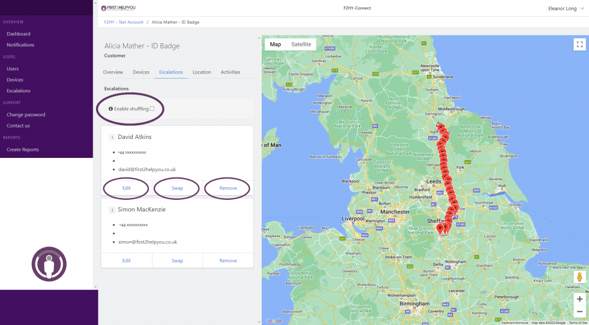This screenshot has height=325, width=589.
Task: Edit Simon MacKenzie escalation contact
Action: pyautogui.click(x=127, y=261)
